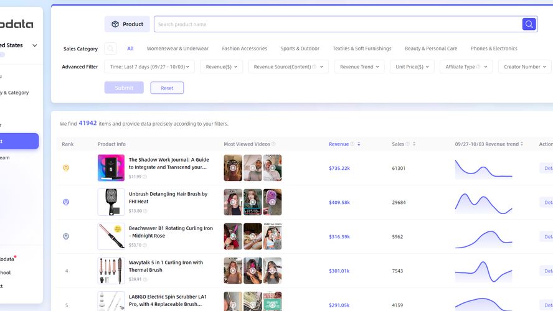
Task: Select the Beauty & Personal Care category
Action: 431,49
